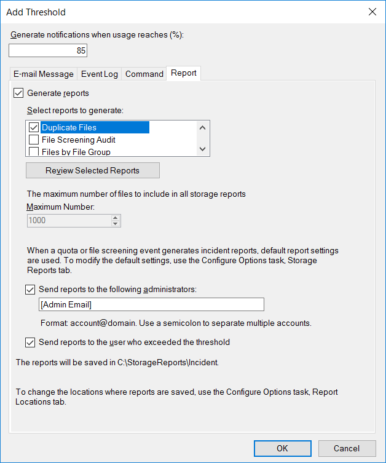Decrease Maximum Number with the down spinner arrow
The image size is (386, 463).
tap(116, 224)
